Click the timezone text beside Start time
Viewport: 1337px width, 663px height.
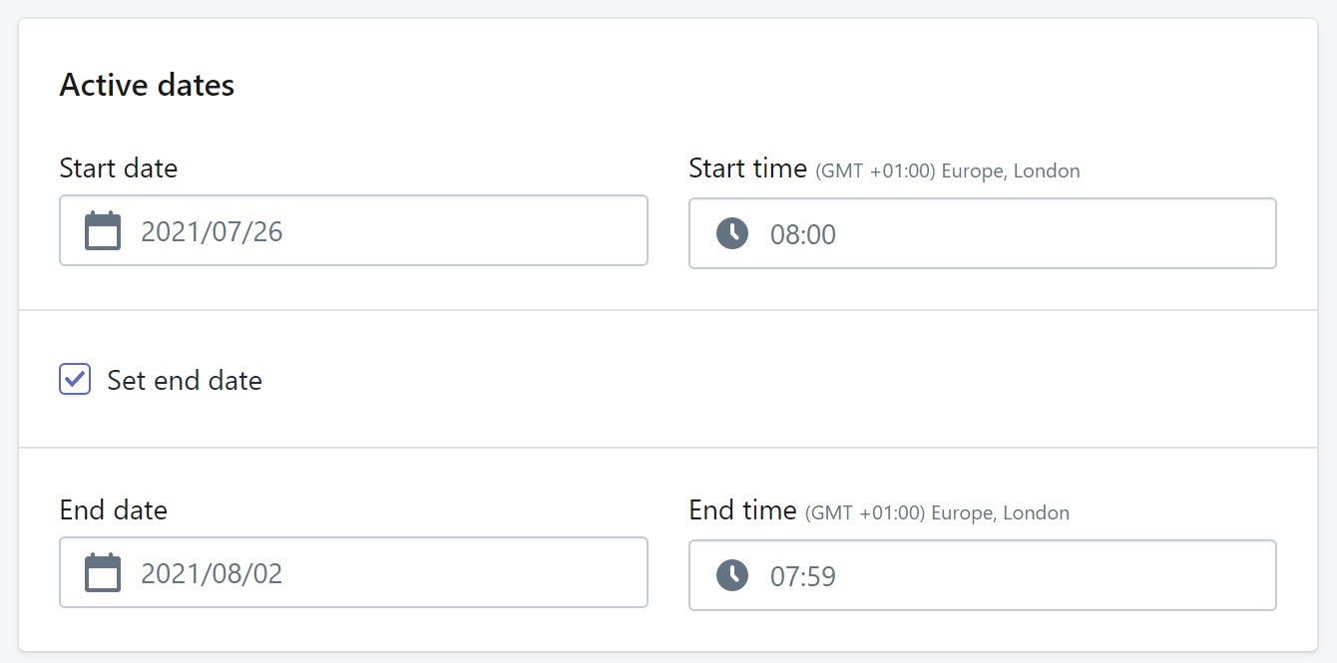[x=948, y=171]
